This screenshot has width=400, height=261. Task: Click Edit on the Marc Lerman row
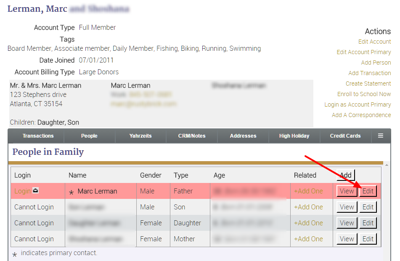[x=368, y=191]
